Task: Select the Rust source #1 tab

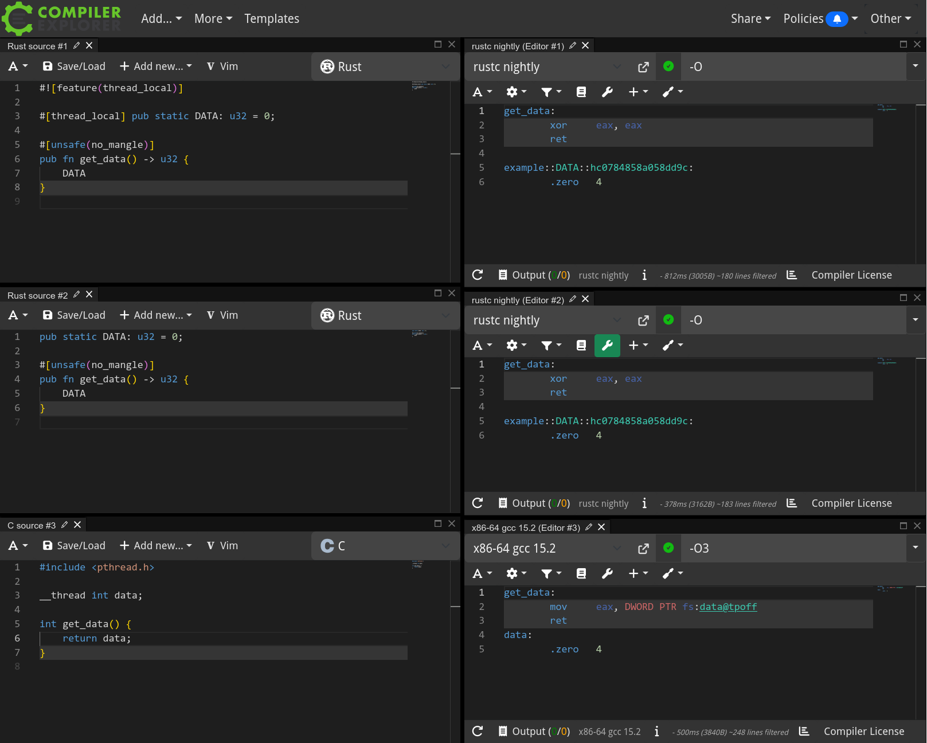Action: click(x=37, y=46)
